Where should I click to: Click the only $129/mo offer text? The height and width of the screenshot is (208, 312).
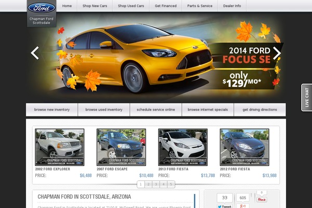[x=242, y=80]
